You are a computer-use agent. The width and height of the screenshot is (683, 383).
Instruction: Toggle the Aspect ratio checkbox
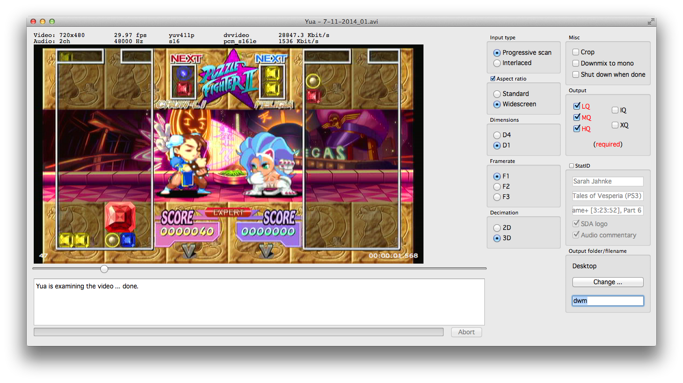click(493, 79)
